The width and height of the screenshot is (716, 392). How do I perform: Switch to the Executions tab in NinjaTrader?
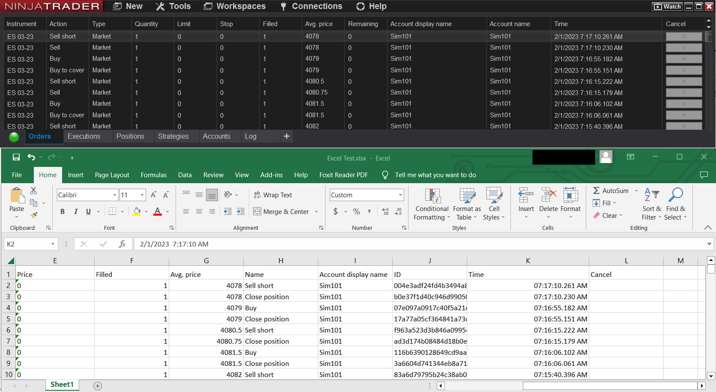coord(84,136)
